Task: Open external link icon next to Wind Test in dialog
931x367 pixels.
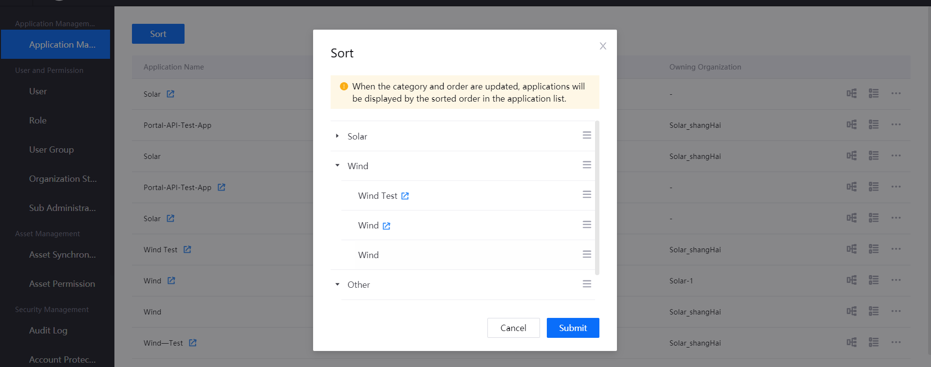Action: pos(405,196)
